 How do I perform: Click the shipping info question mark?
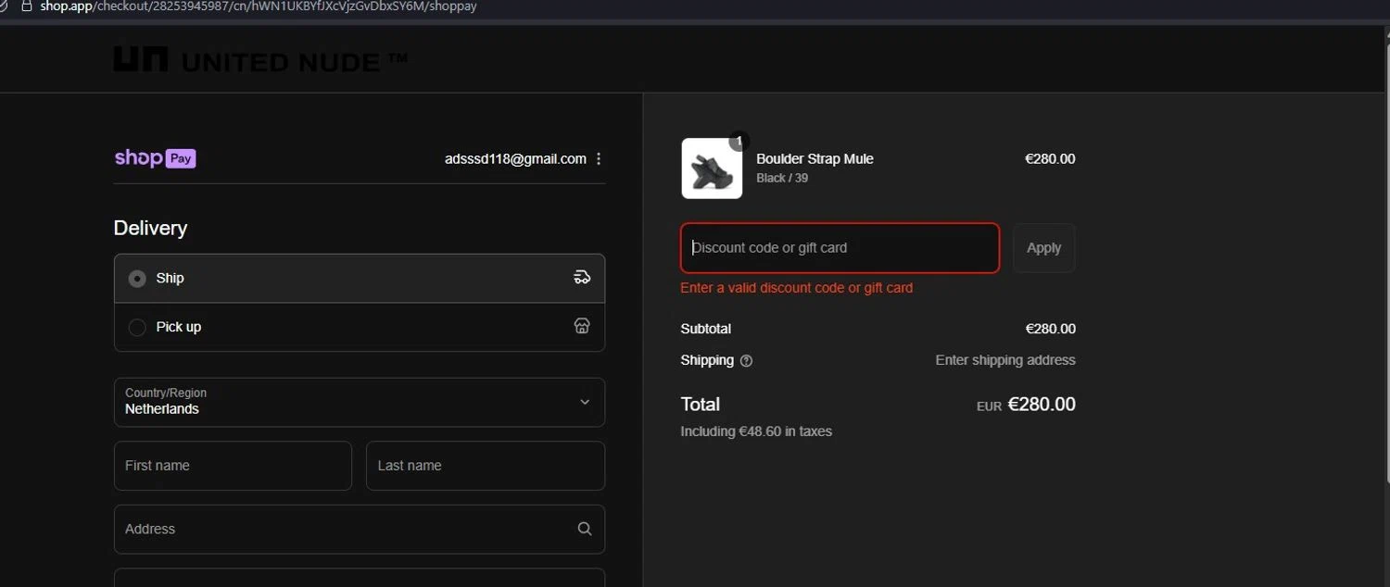point(746,360)
